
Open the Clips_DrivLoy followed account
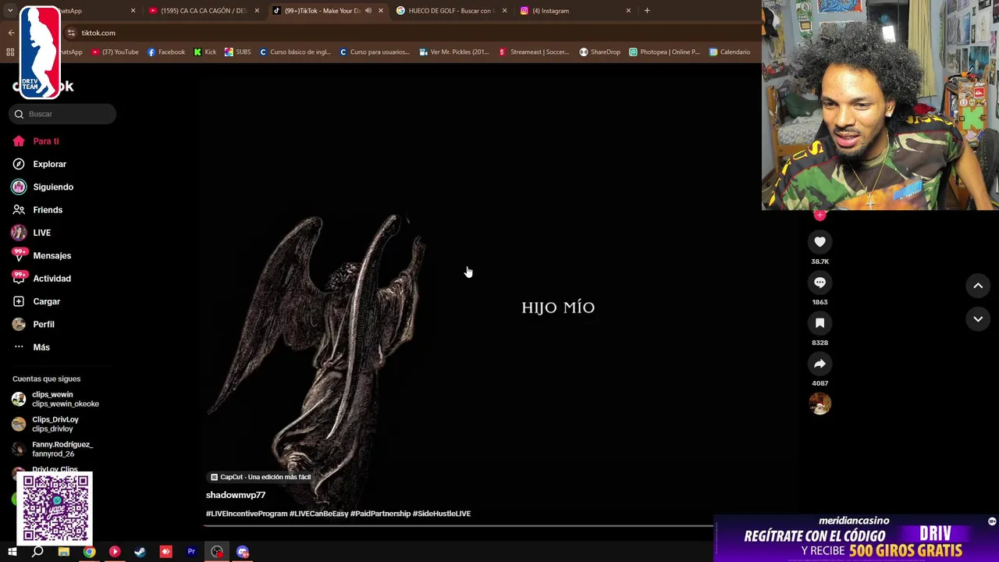(55, 424)
